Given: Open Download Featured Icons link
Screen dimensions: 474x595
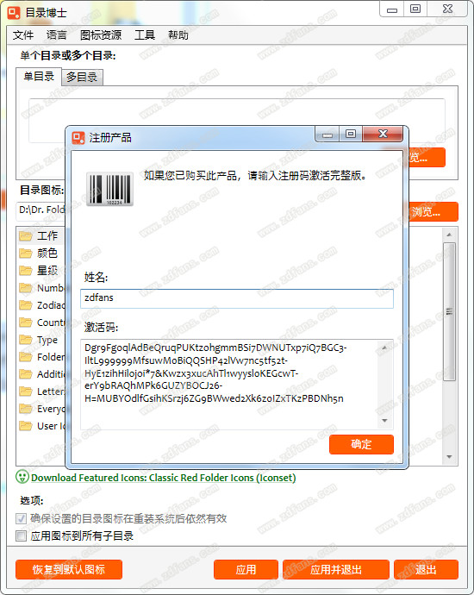Looking at the screenshot, I should coord(164,478).
